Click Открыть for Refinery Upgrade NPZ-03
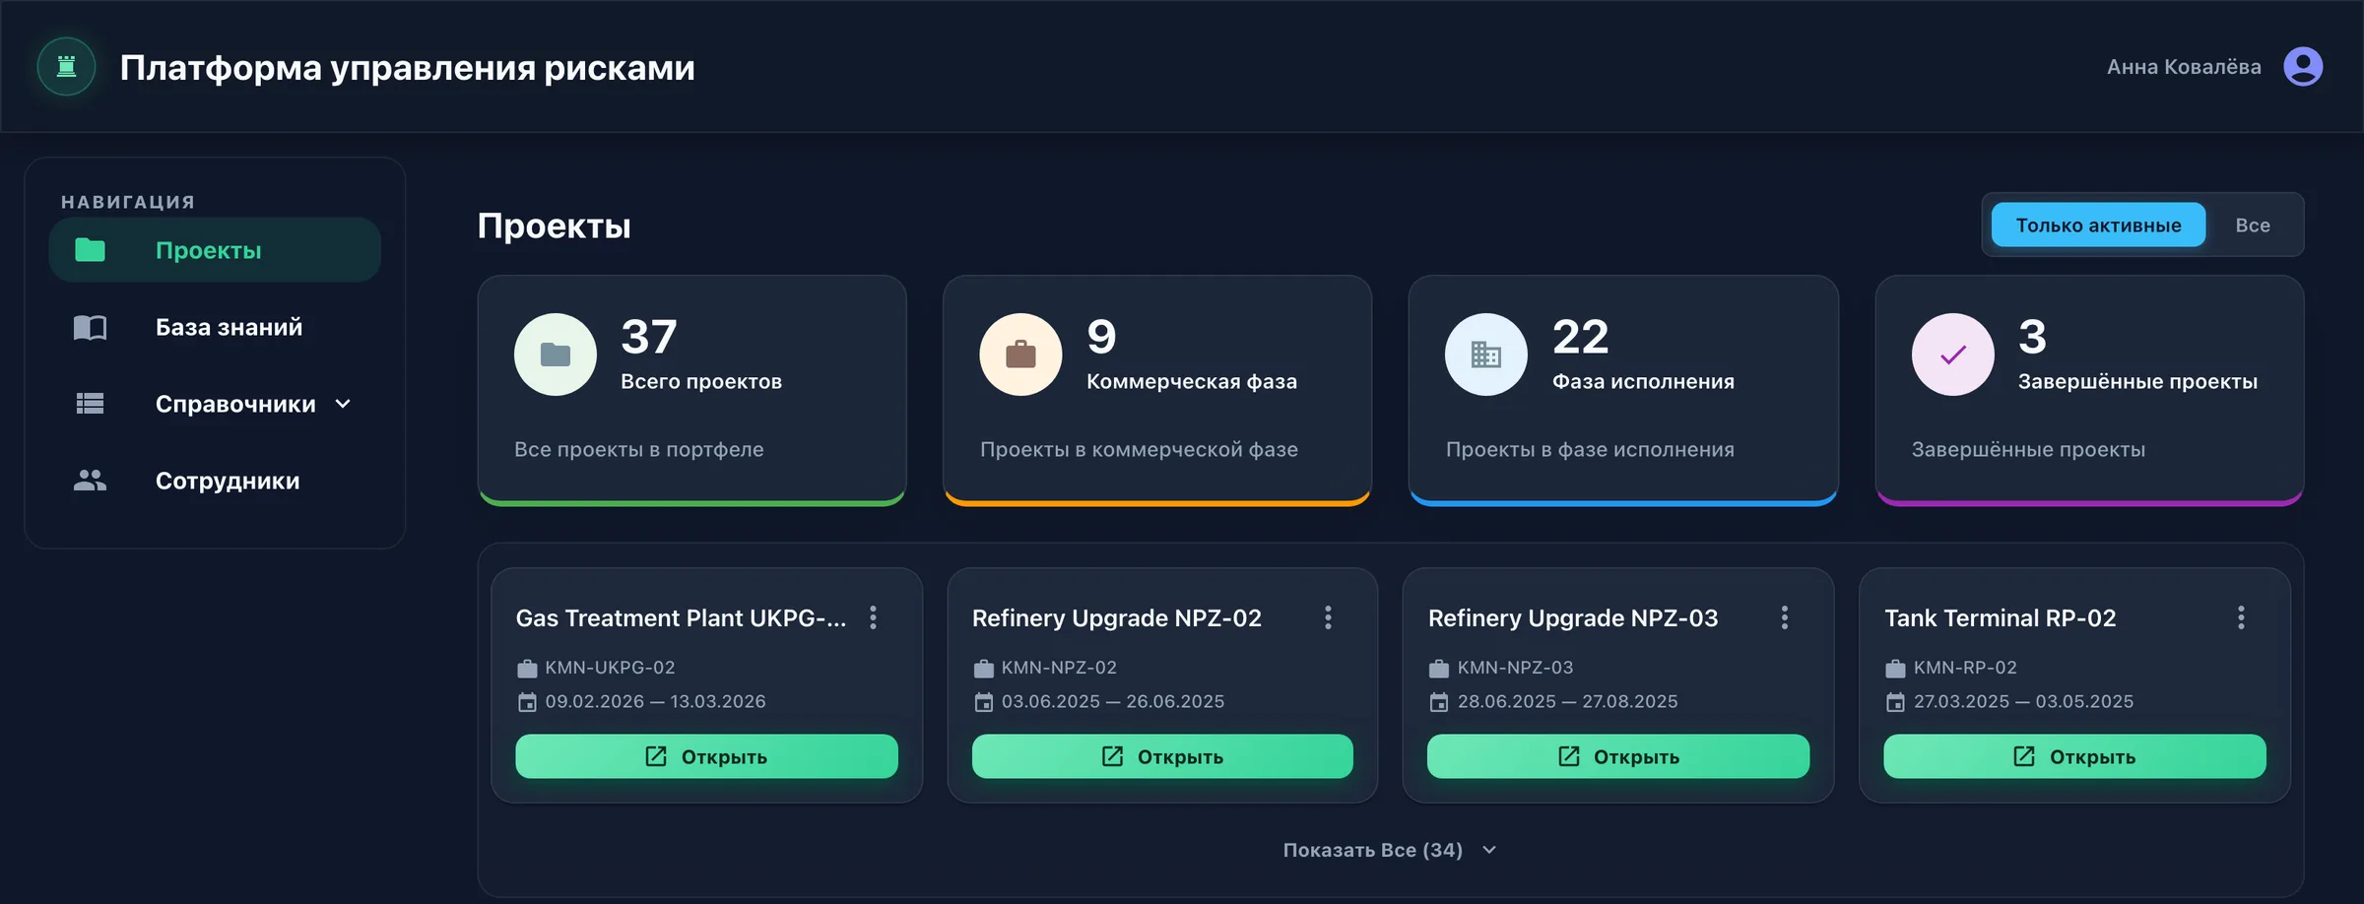This screenshot has width=2364, height=904. point(1618,756)
